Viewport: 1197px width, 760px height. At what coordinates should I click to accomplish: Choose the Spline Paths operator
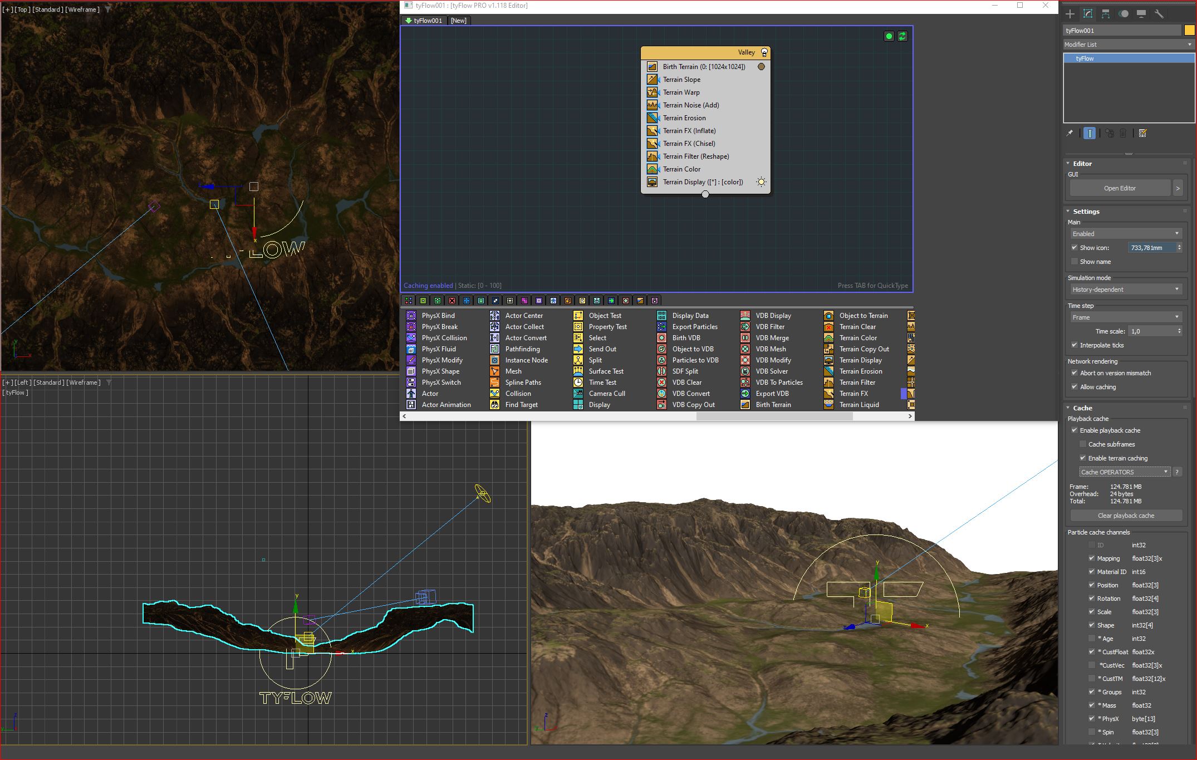(x=516, y=383)
